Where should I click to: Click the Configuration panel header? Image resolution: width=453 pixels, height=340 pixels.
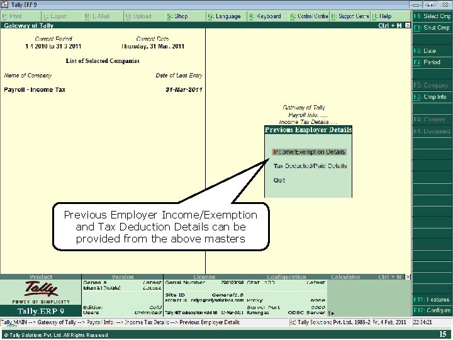point(286,277)
